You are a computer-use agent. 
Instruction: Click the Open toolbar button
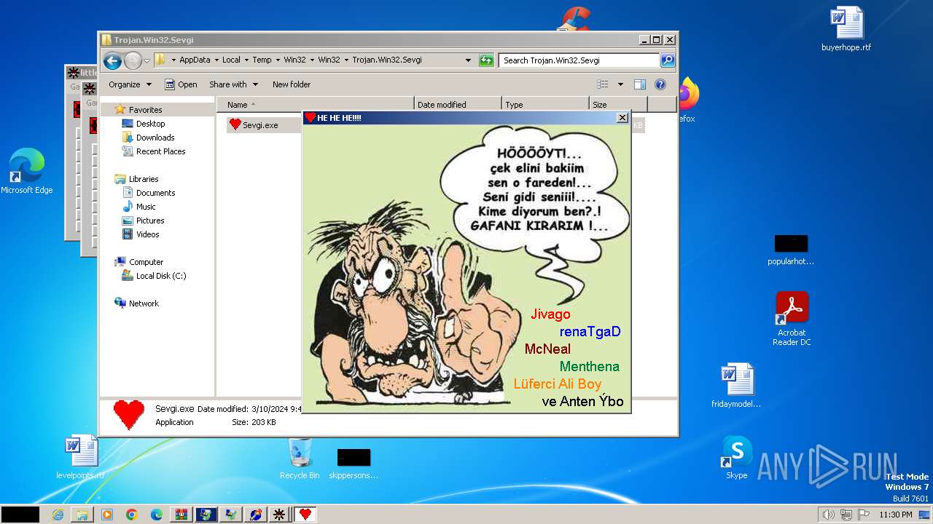[x=181, y=84]
